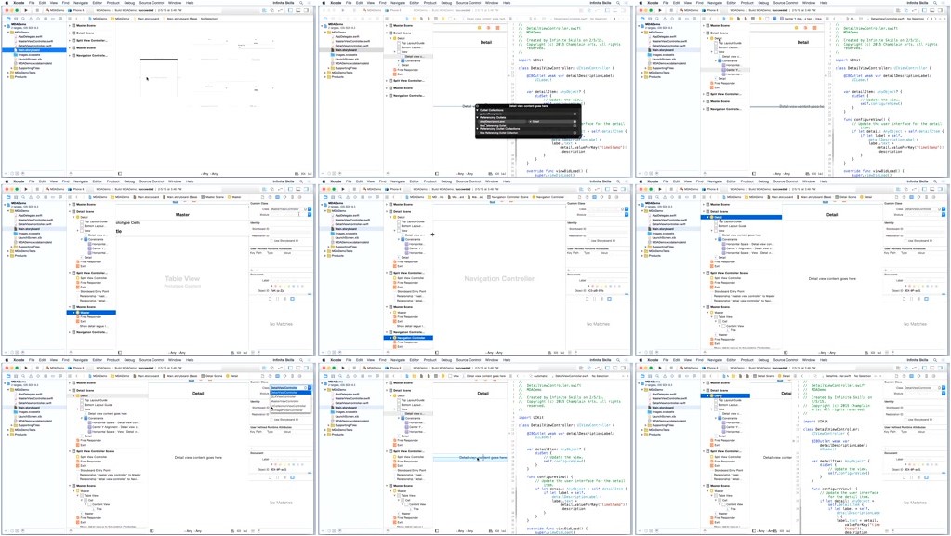Viewport: 951px width, 536px height.
Task: Open the Editor menu in top-right screenshot
Action: tap(731, 3)
